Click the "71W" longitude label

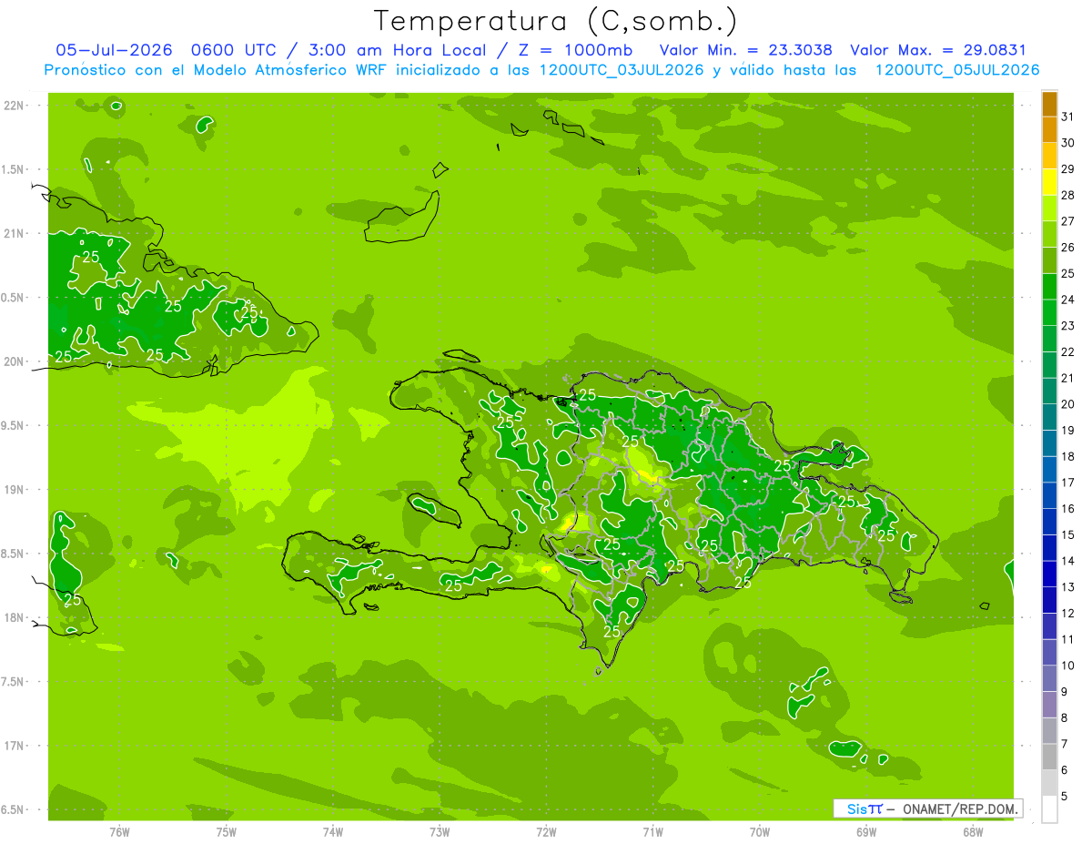coord(652,831)
